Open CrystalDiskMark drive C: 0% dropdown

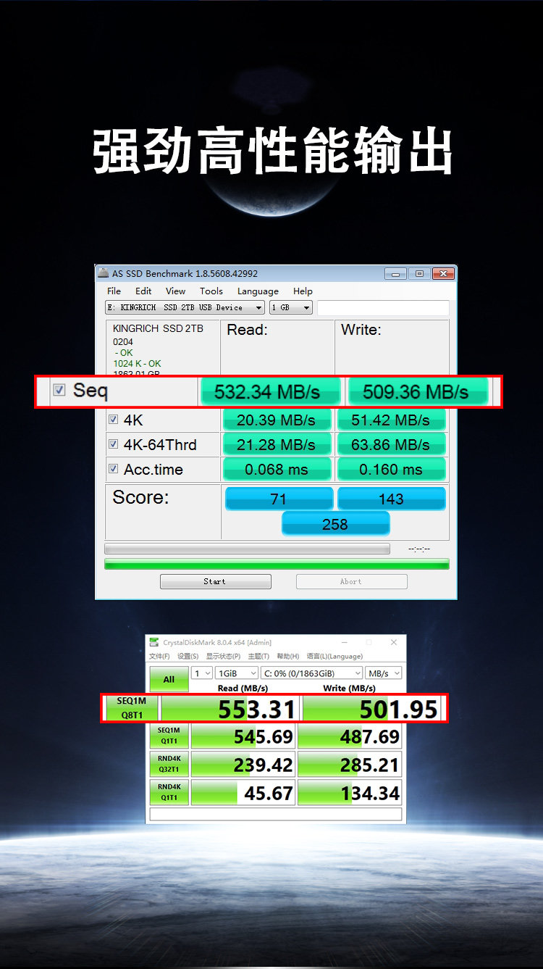312,673
